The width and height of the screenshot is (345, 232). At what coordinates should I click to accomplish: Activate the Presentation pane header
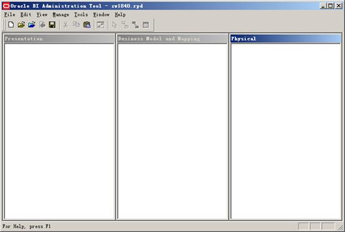click(59, 39)
